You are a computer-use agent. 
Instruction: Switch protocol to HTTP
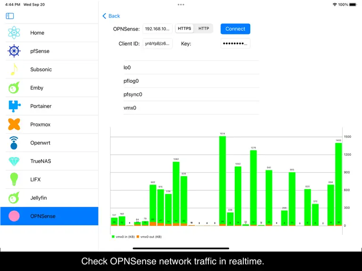click(204, 29)
